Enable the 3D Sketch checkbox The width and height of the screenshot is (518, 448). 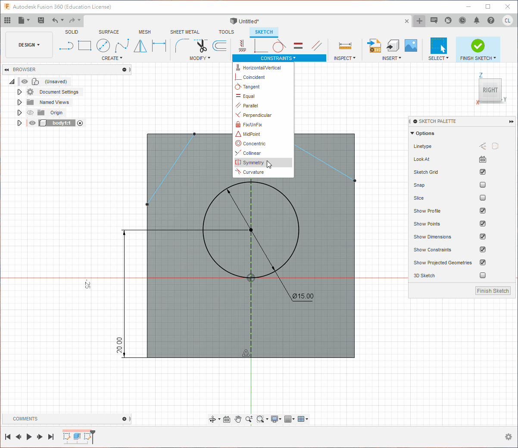(483, 276)
